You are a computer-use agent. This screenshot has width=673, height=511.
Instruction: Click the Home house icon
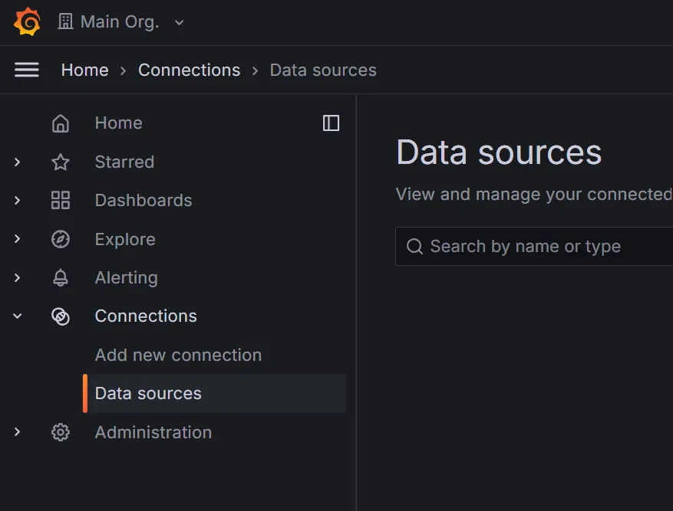pos(61,123)
